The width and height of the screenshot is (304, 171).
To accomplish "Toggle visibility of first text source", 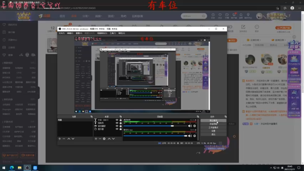I will click(x=117, y=120).
